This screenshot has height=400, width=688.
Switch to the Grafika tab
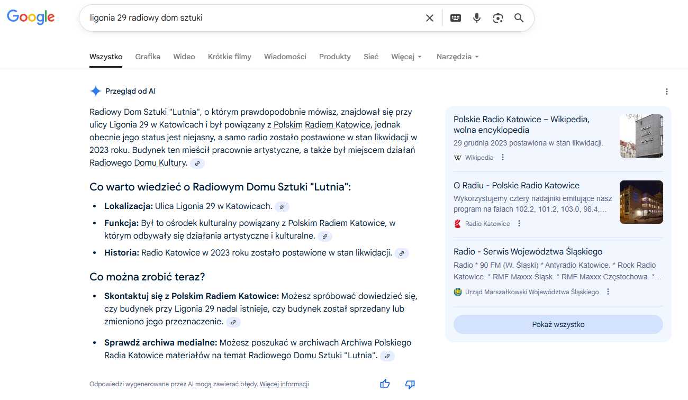point(148,57)
